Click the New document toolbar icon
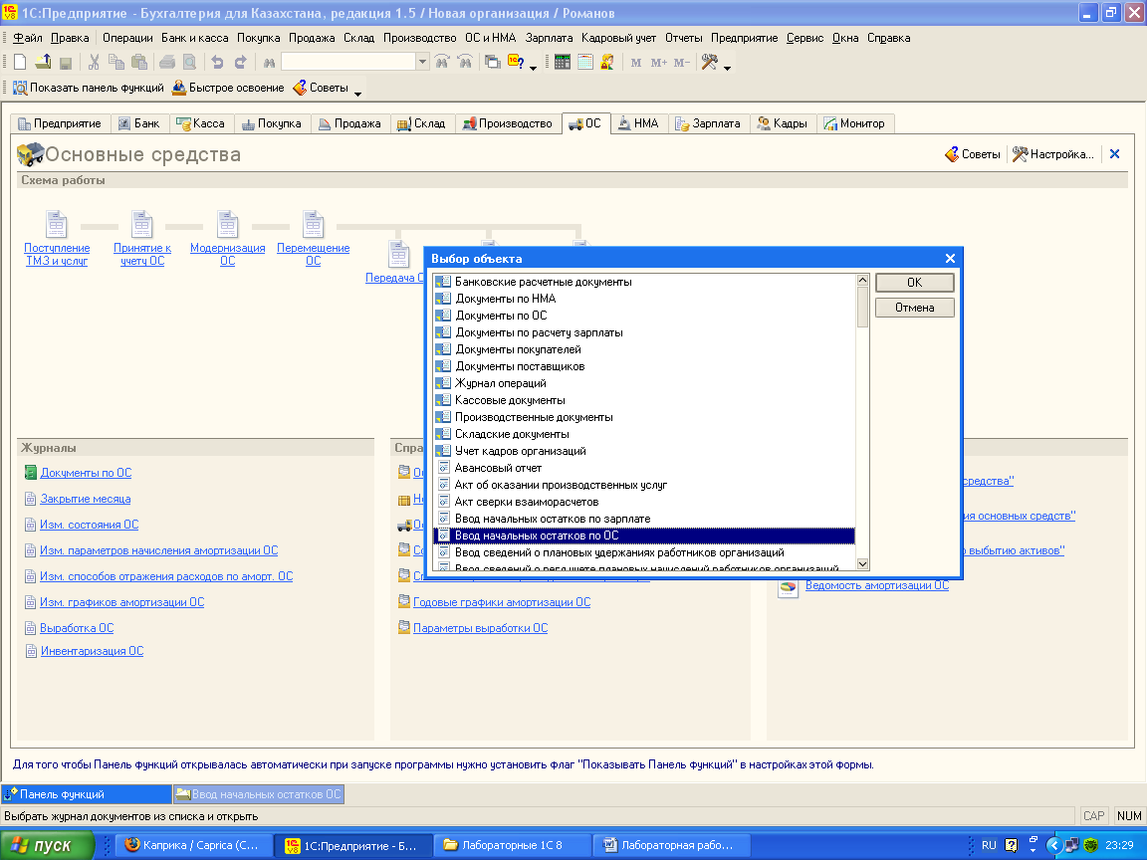The height and width of the screenshot is (860, 1147). tap(20, 63)
